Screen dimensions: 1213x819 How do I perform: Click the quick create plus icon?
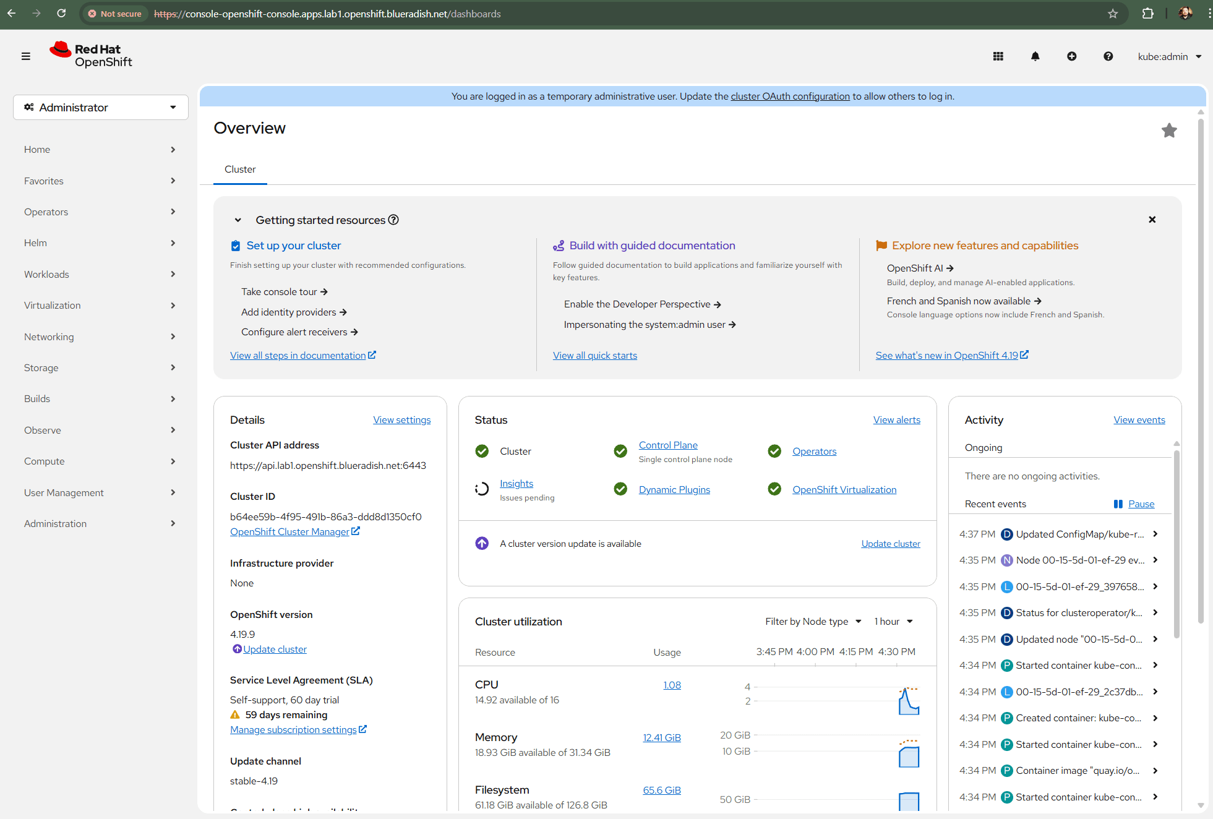[1071, 56]
